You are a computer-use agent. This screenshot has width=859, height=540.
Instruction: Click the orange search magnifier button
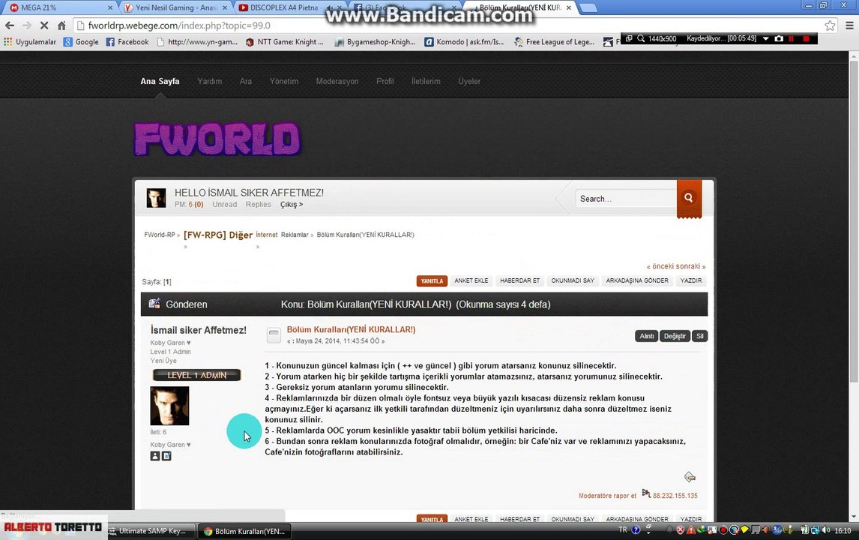click(689, 198)
